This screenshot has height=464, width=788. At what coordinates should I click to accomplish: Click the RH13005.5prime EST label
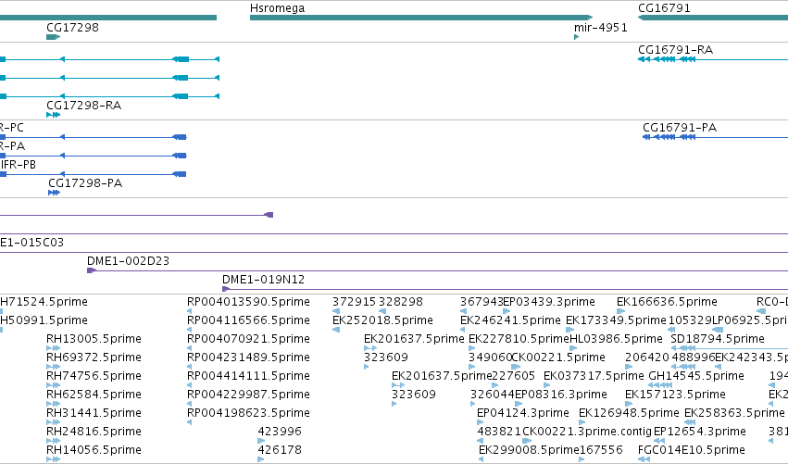click(x=94, y=339)
